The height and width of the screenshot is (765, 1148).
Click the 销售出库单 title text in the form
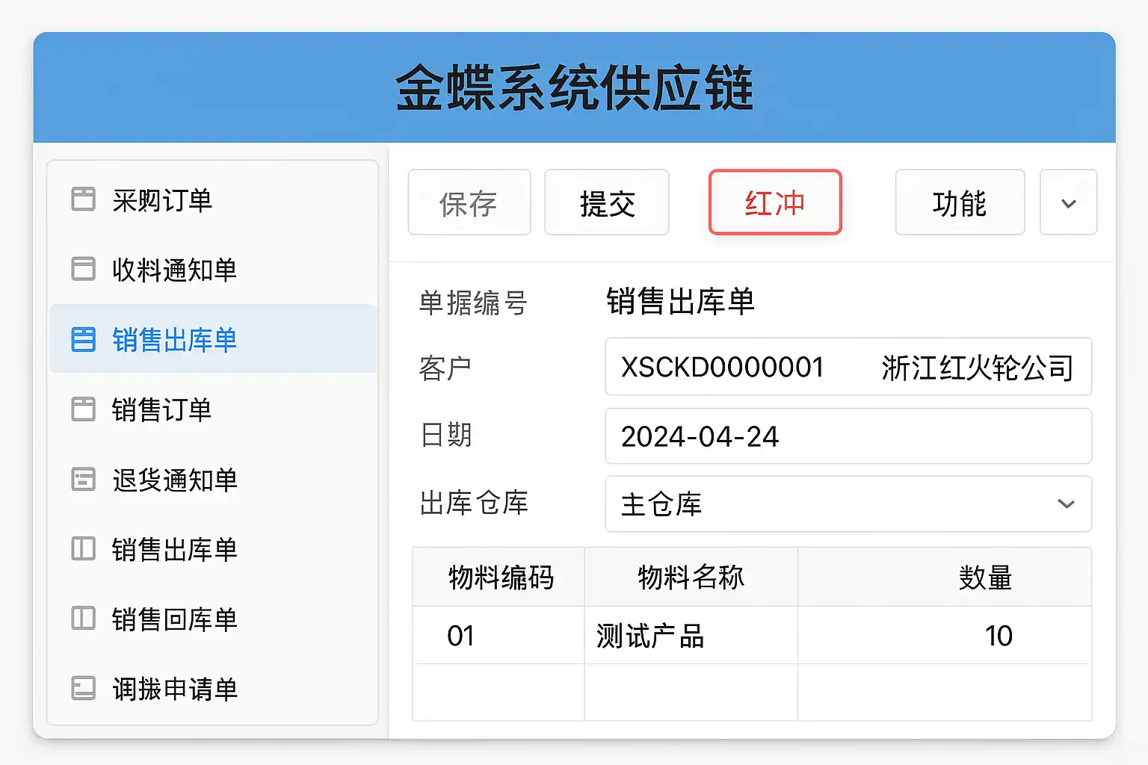tap(680, 302)
